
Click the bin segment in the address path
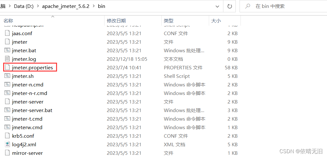point(102,6)
